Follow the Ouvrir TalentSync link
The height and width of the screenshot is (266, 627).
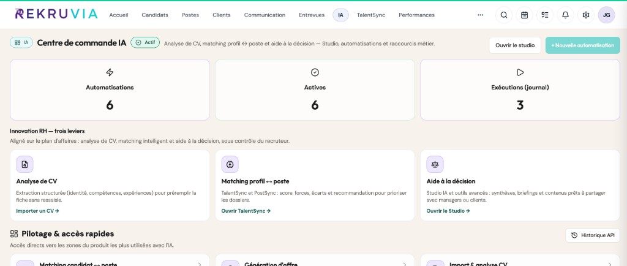click(x=246, y=211)
